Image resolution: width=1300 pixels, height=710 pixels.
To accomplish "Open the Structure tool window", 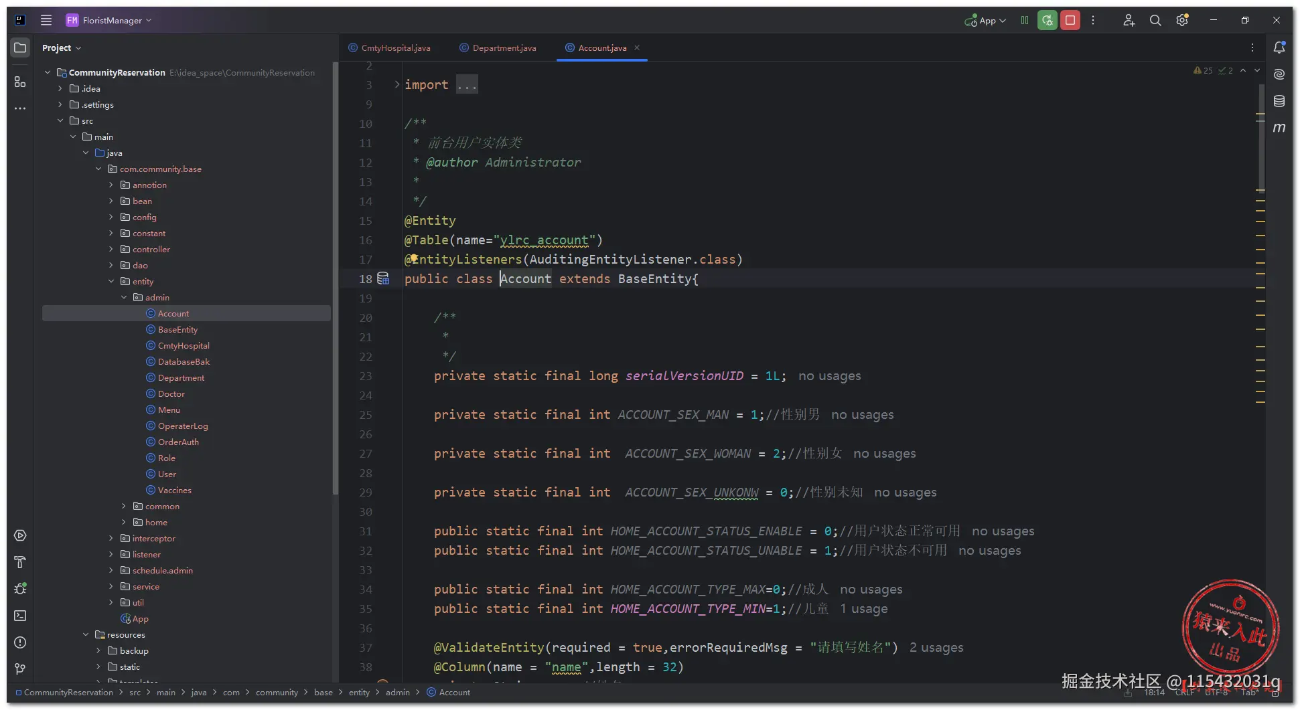I will click(x=20, y=82).
